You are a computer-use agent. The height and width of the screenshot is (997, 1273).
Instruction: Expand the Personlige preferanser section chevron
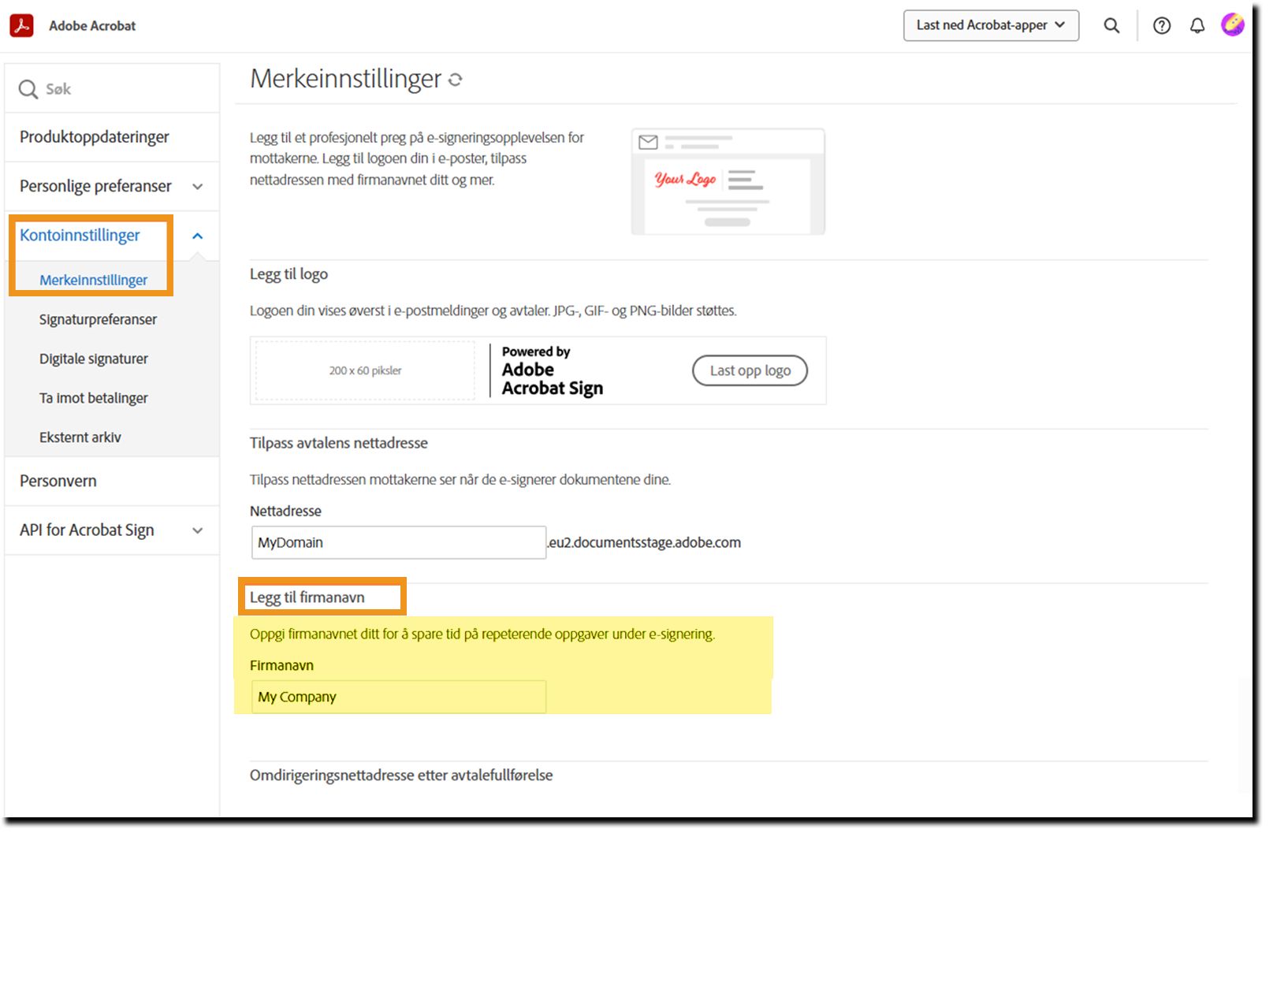click(x=198, y=187)
